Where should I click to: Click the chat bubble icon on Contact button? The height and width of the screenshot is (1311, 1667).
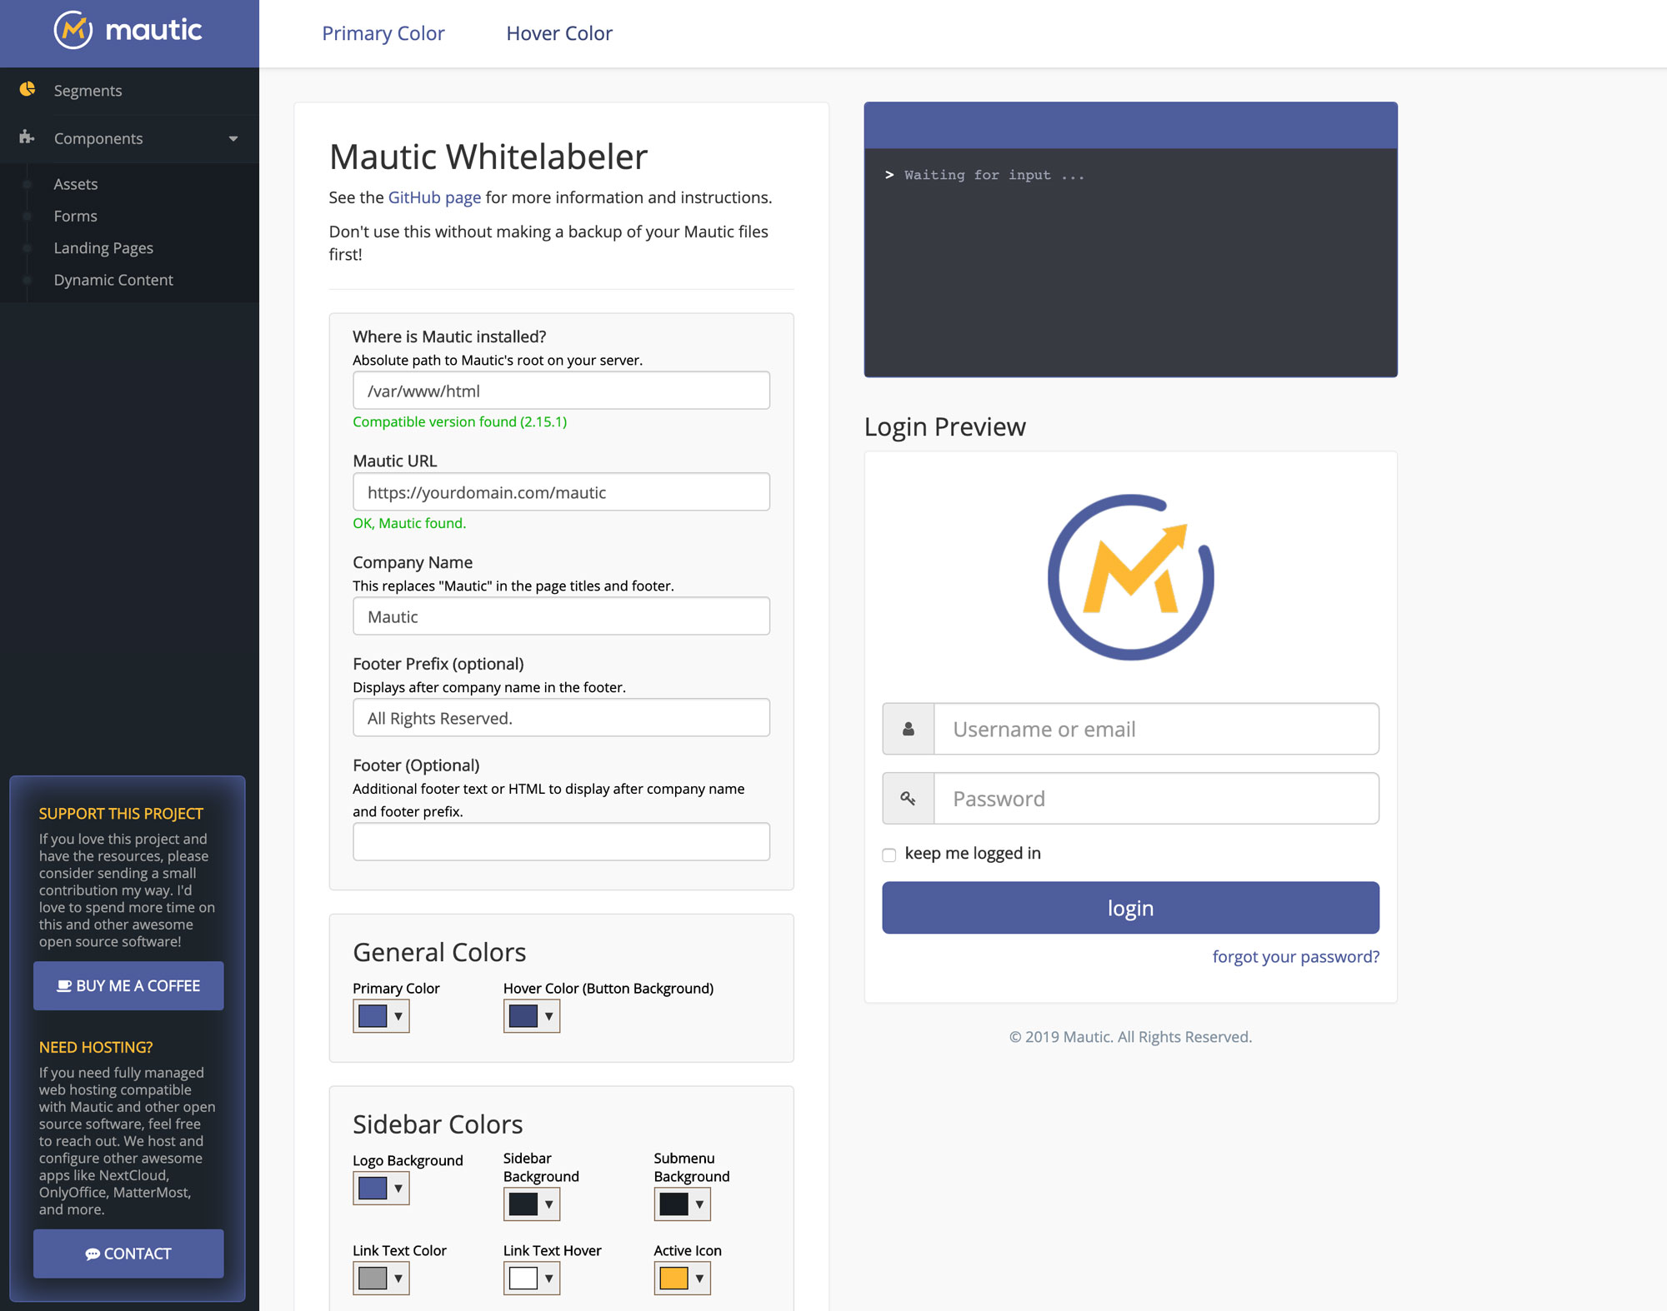click(x=93, y=1254)
